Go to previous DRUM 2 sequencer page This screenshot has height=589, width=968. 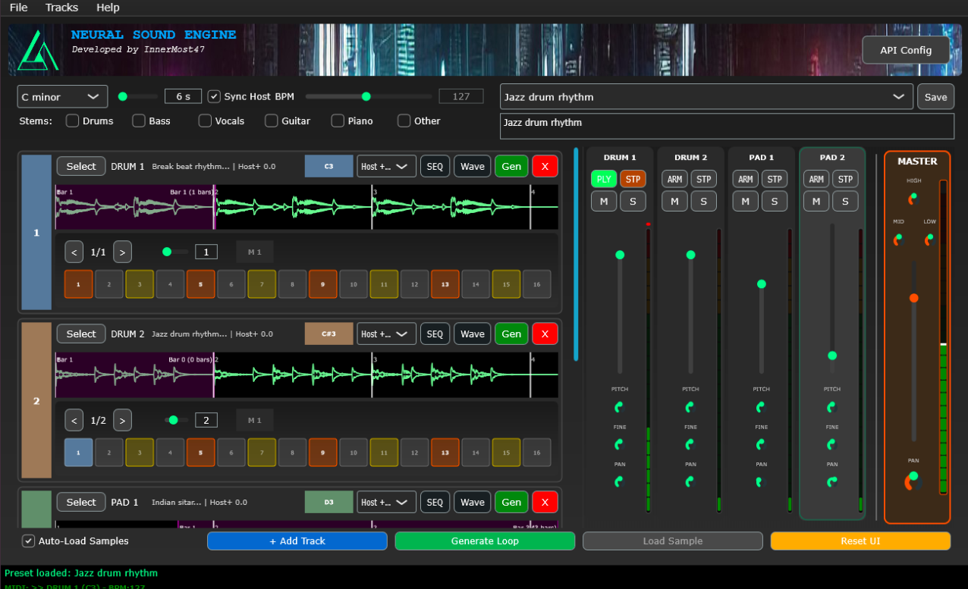74,420
